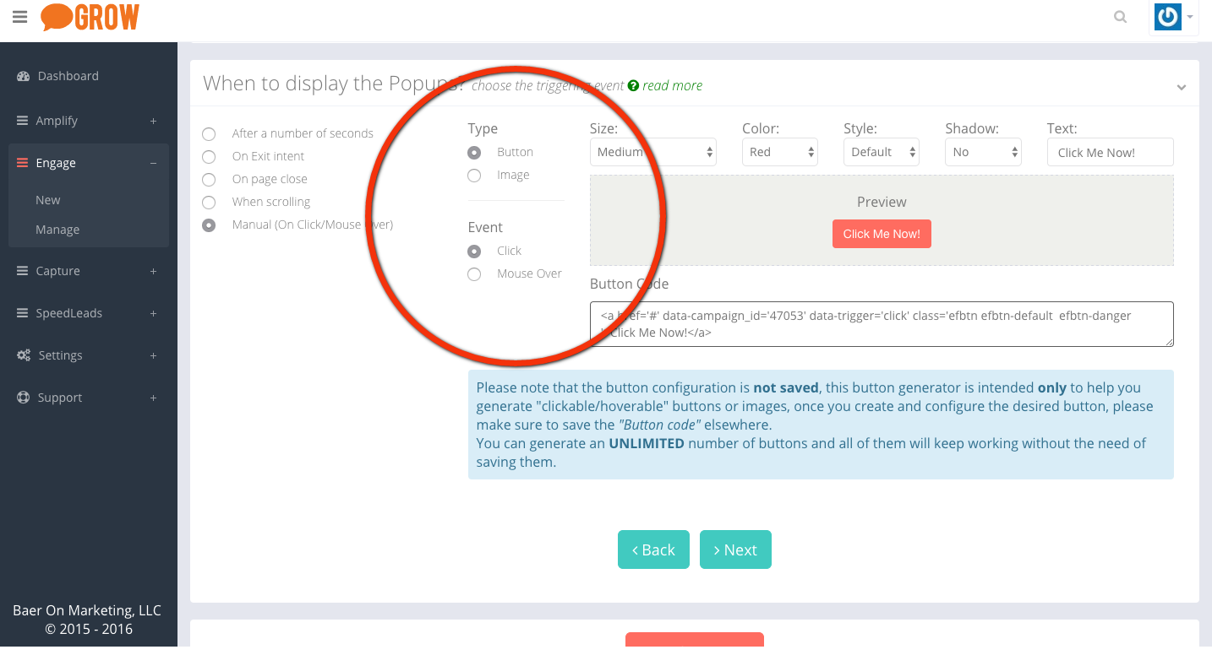Select the Mouse Over event option
1212x655 pixels.
474,274
